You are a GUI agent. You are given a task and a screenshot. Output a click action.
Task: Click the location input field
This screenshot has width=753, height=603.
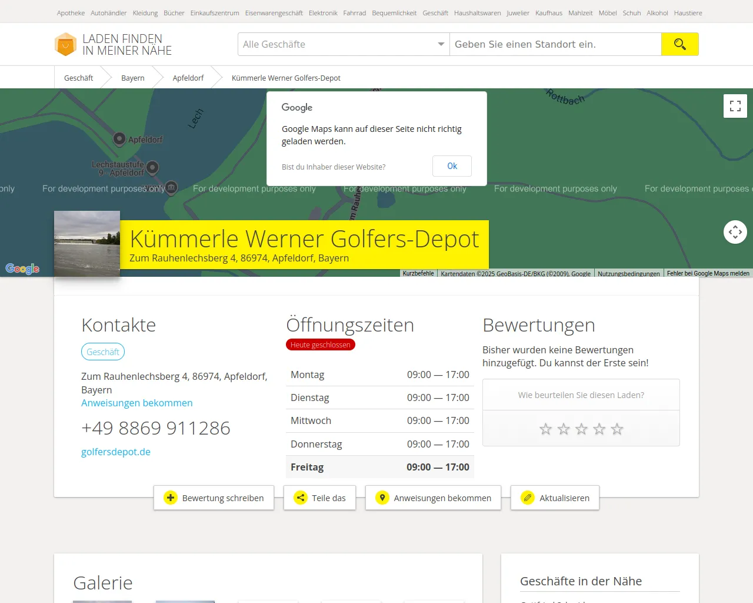(555, 44)
